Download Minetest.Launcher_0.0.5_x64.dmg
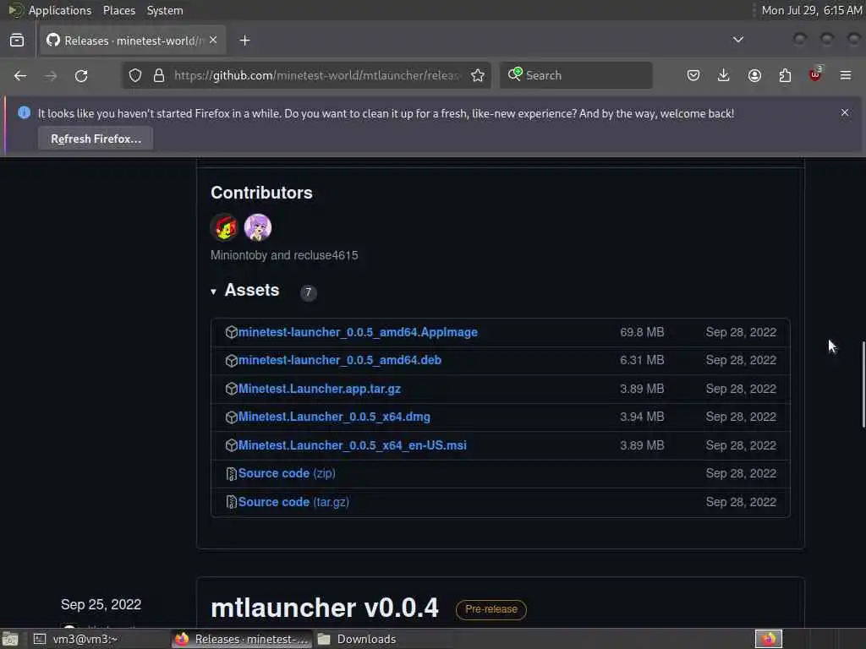Viewport: 866px width, 649px height. pyautogui.click(x=334, y=417)
